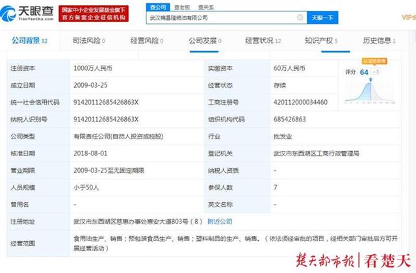Select the 存续 business status value
Image resolution: width=416 pixels, height=273 pixels.
(279, 85)
